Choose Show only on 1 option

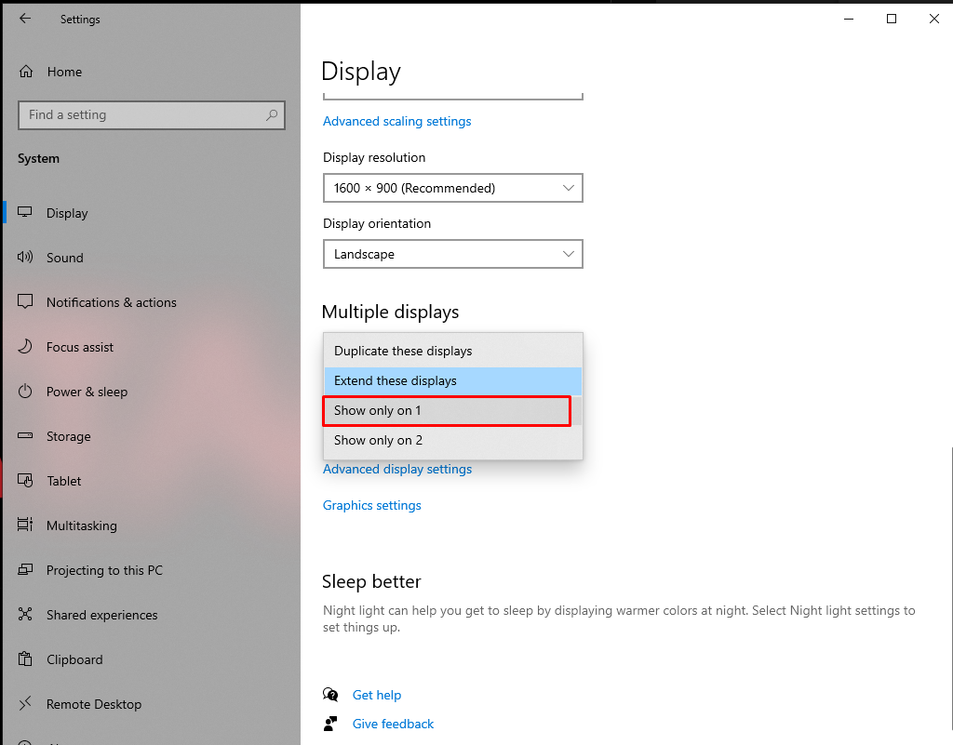[447, 410]
